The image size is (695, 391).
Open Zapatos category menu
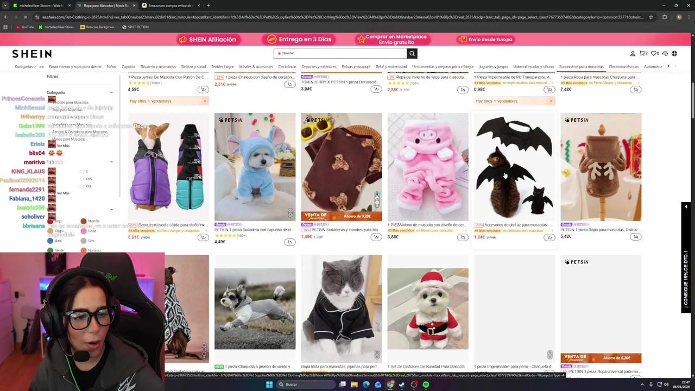click(x=128, y=66)
